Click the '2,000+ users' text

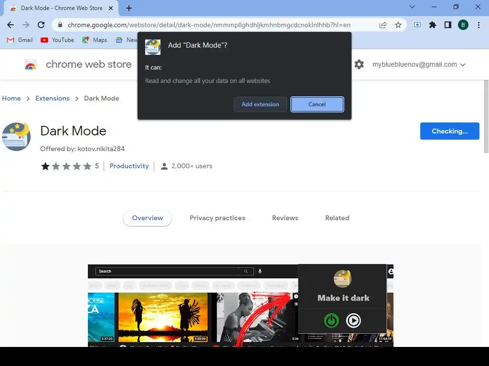[192, 166]
